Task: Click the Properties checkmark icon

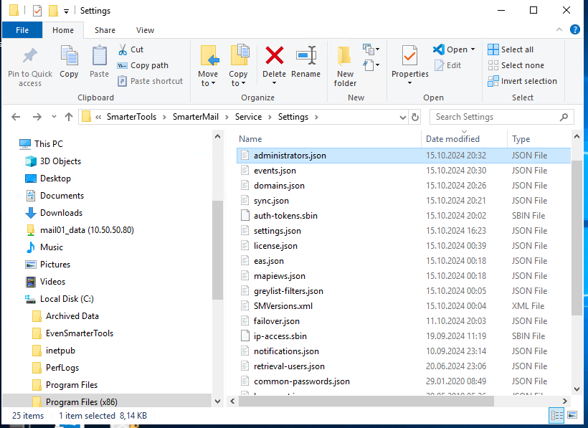Action: (x=409, y=57)
